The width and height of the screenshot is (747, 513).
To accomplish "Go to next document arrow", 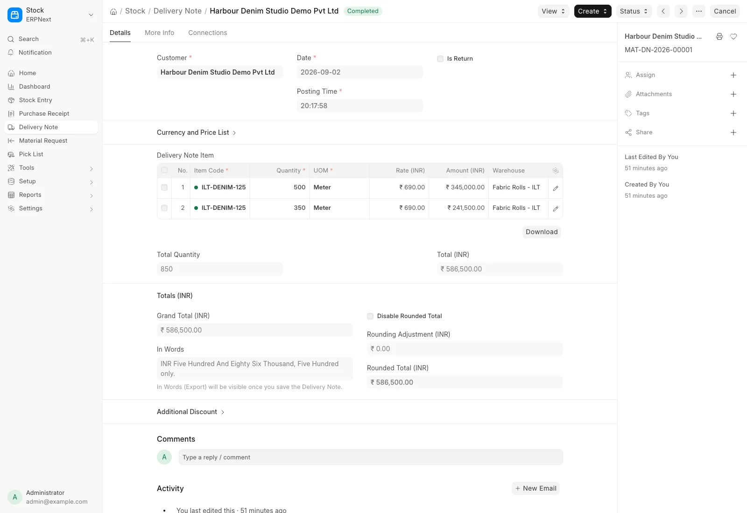I will [x=681, y=11].
